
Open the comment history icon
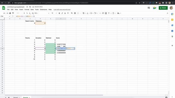pyautogui.click(x=149, y=8)
